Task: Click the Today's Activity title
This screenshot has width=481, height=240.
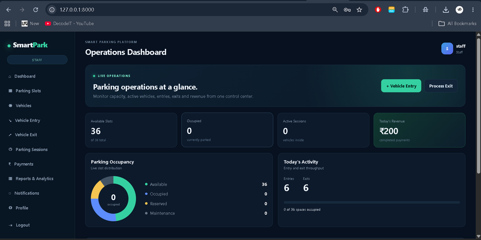Action: (x=301, y=162)
